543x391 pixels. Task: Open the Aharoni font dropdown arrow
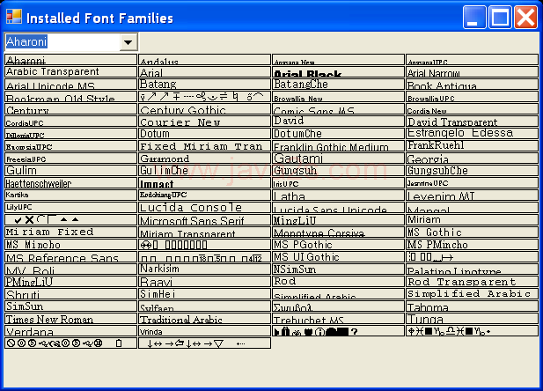(128, 42)
